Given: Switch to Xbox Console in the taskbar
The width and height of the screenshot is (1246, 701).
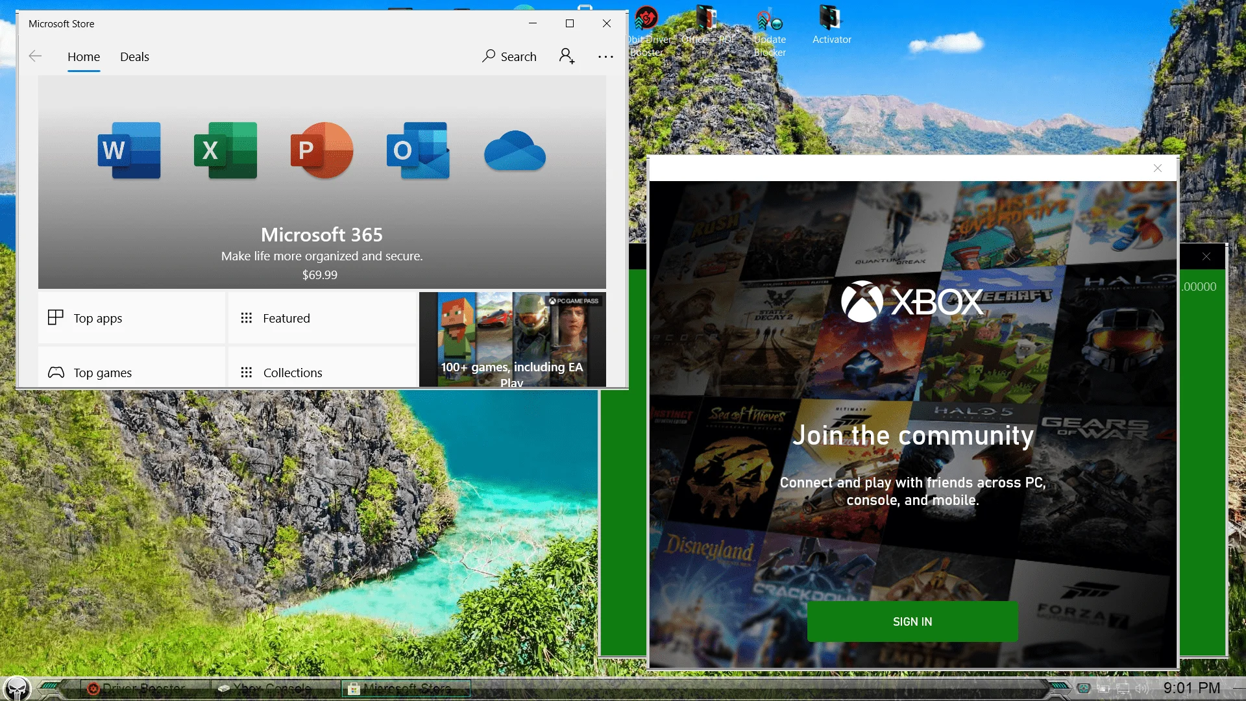Looking at the screenshot, I should [x=276, y=688].
